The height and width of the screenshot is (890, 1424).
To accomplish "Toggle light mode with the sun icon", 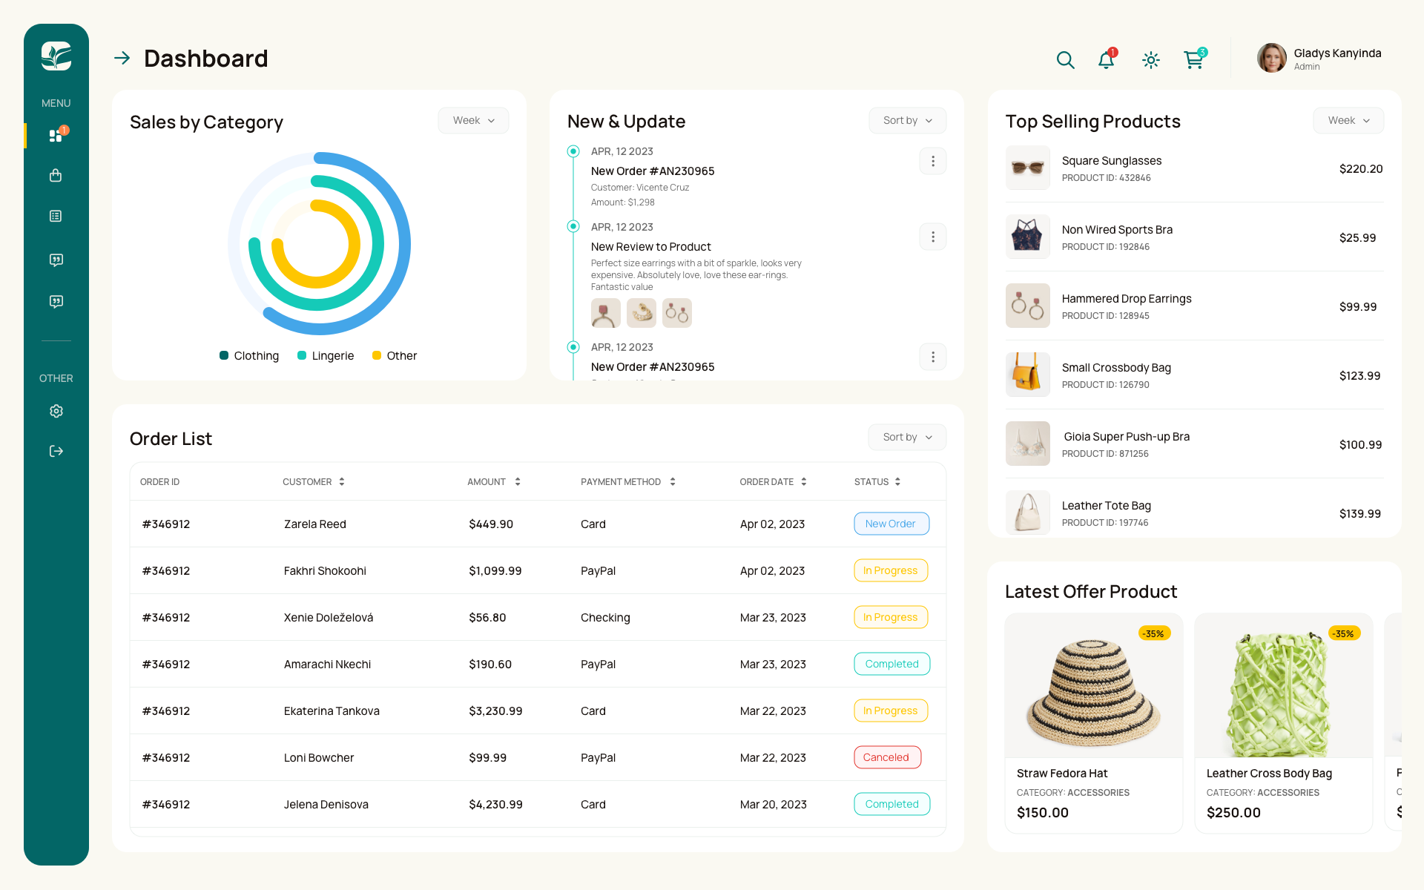I will click(x=1150, y=60).
